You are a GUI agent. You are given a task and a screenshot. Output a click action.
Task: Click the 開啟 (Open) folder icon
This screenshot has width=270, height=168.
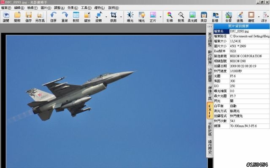[x=17, y=17]
